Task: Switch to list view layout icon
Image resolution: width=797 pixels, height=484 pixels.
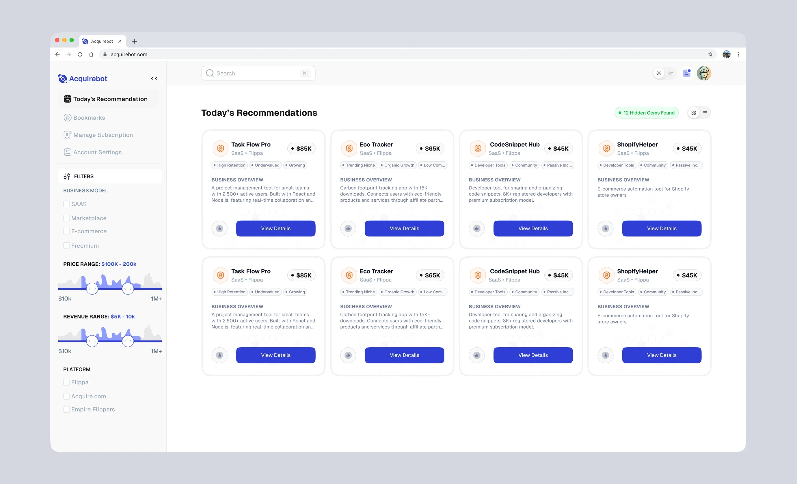Action: tap(705, 113)
